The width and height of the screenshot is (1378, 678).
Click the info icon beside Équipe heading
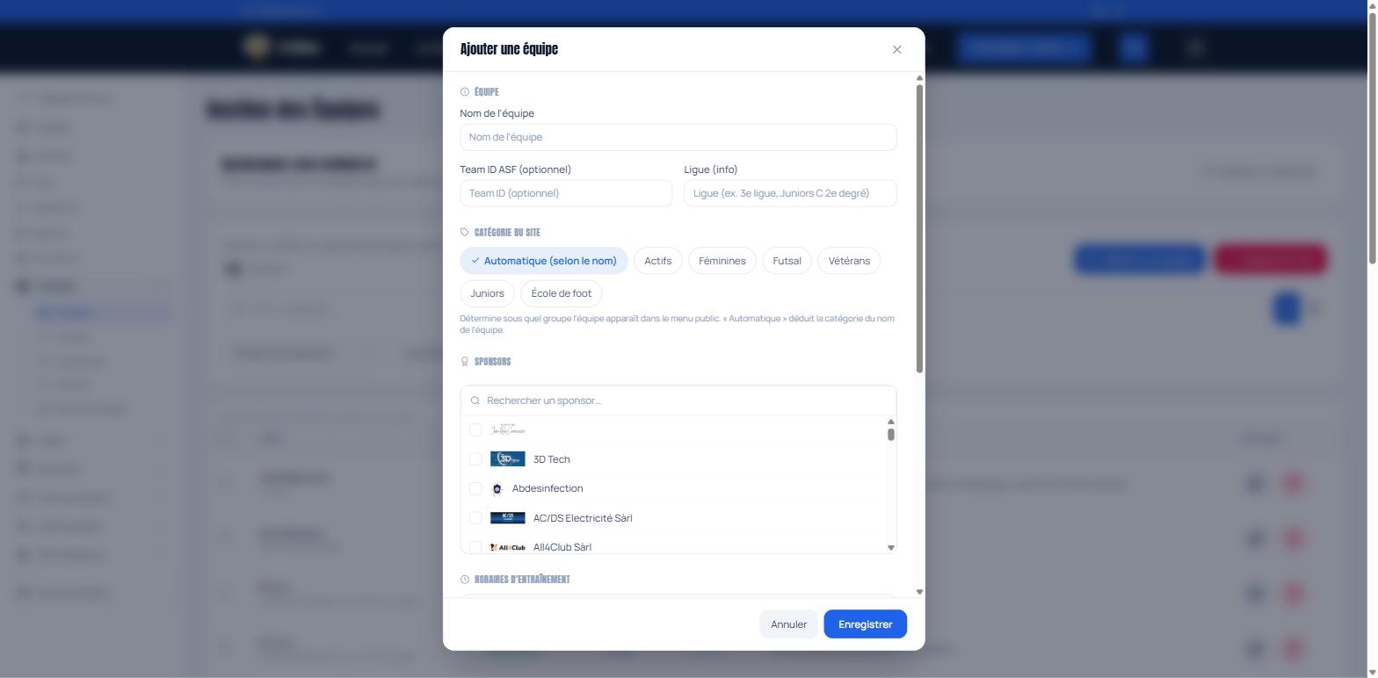tap(465, 92)
